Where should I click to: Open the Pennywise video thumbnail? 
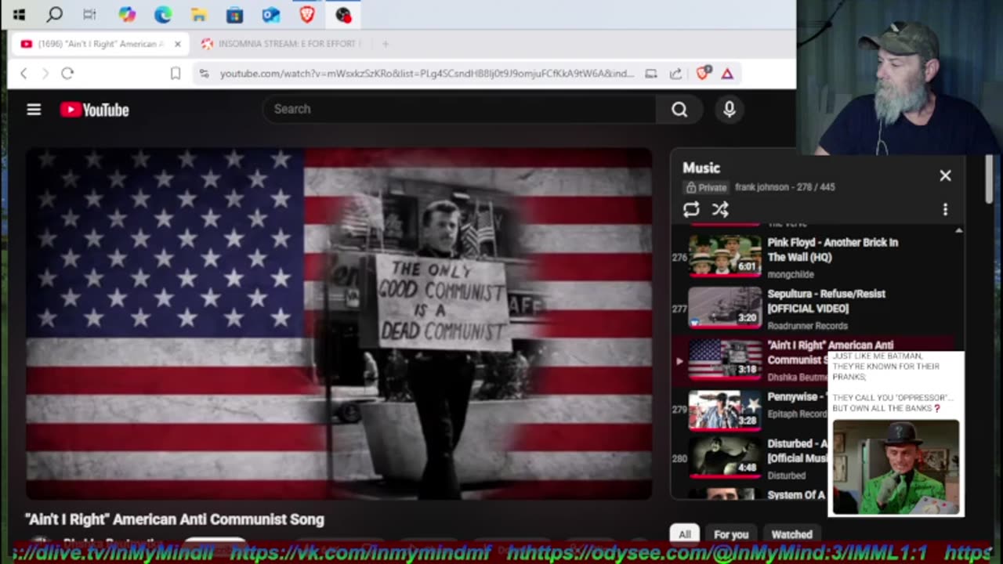pos(725,410)
